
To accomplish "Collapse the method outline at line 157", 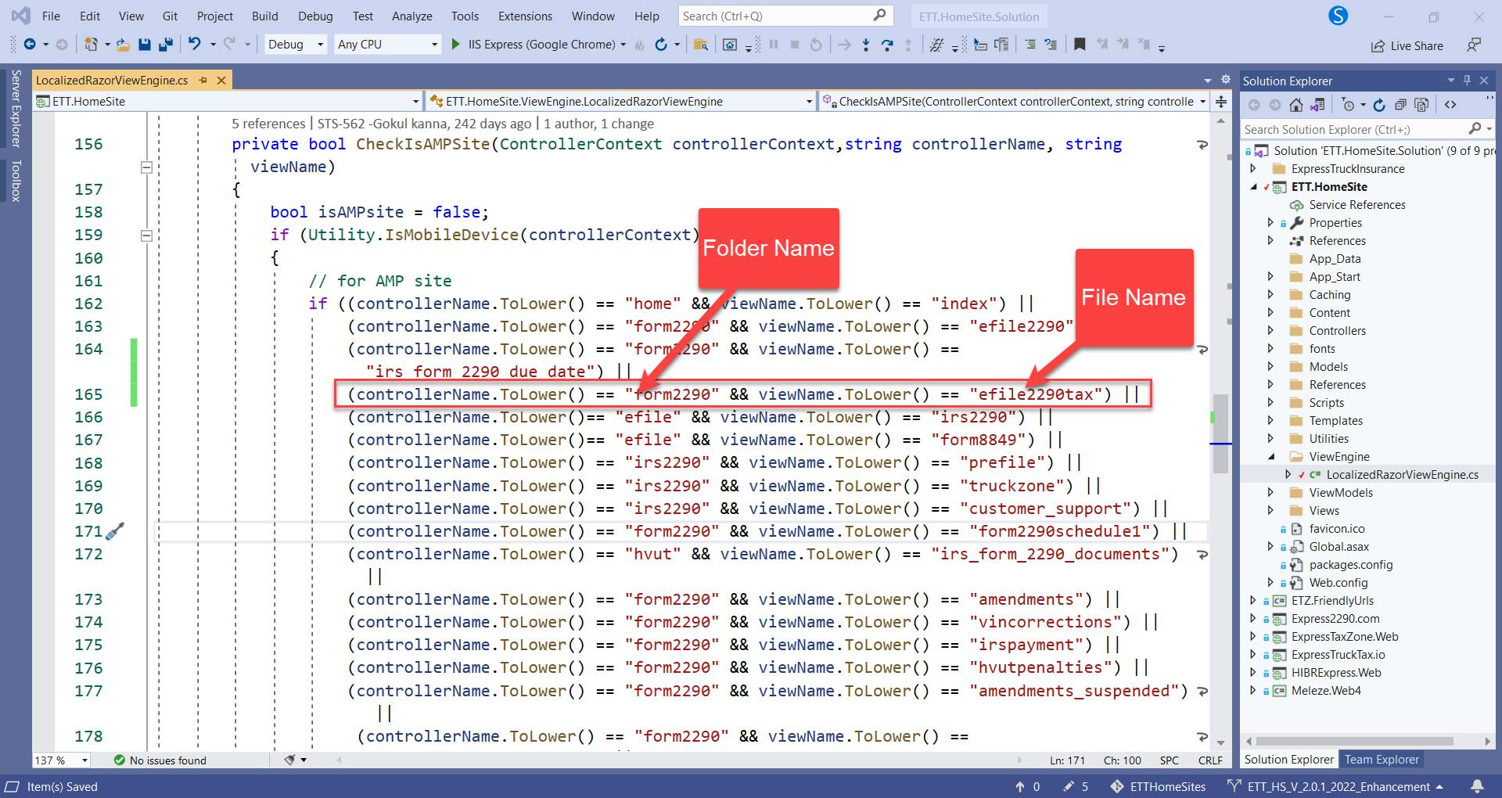I will click(x=146, y=167).
